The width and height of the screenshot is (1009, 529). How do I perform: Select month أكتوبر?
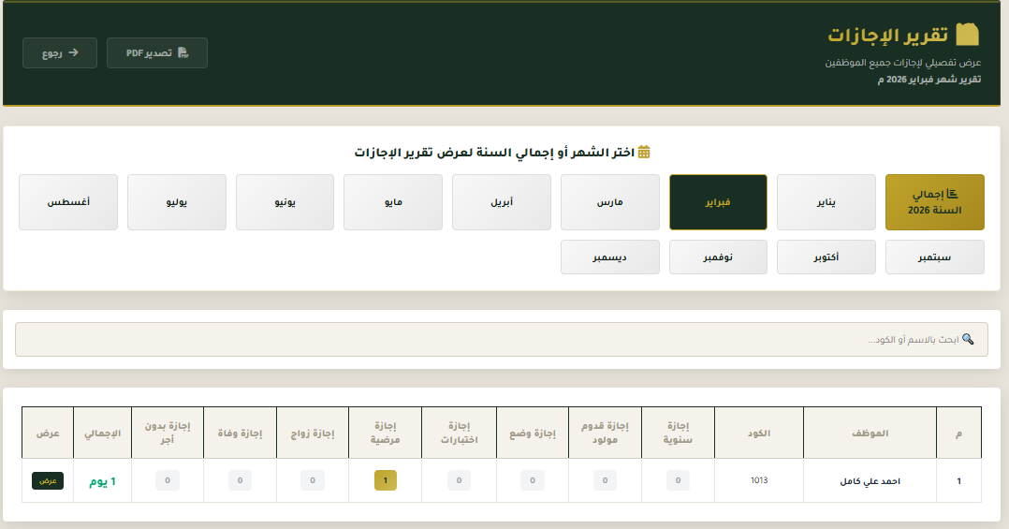(x=826, y=257)
